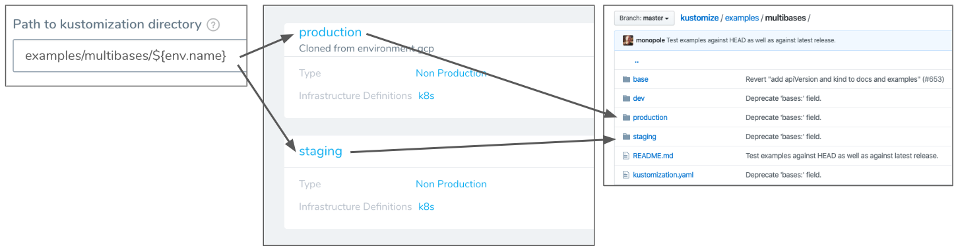Viewport: 956px width, 250px height.
Task: Click the production folder icon
Action: point(626,117)
